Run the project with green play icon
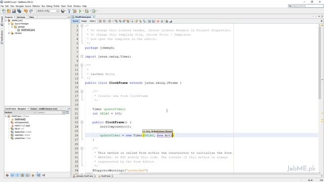This screenshot has width=324, height=182. [80, 11]
